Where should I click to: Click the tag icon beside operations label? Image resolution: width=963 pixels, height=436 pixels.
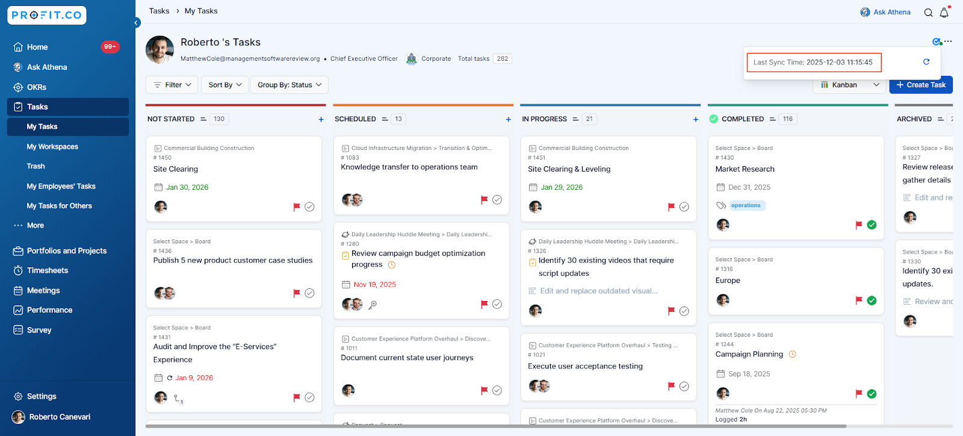[721, 205]
